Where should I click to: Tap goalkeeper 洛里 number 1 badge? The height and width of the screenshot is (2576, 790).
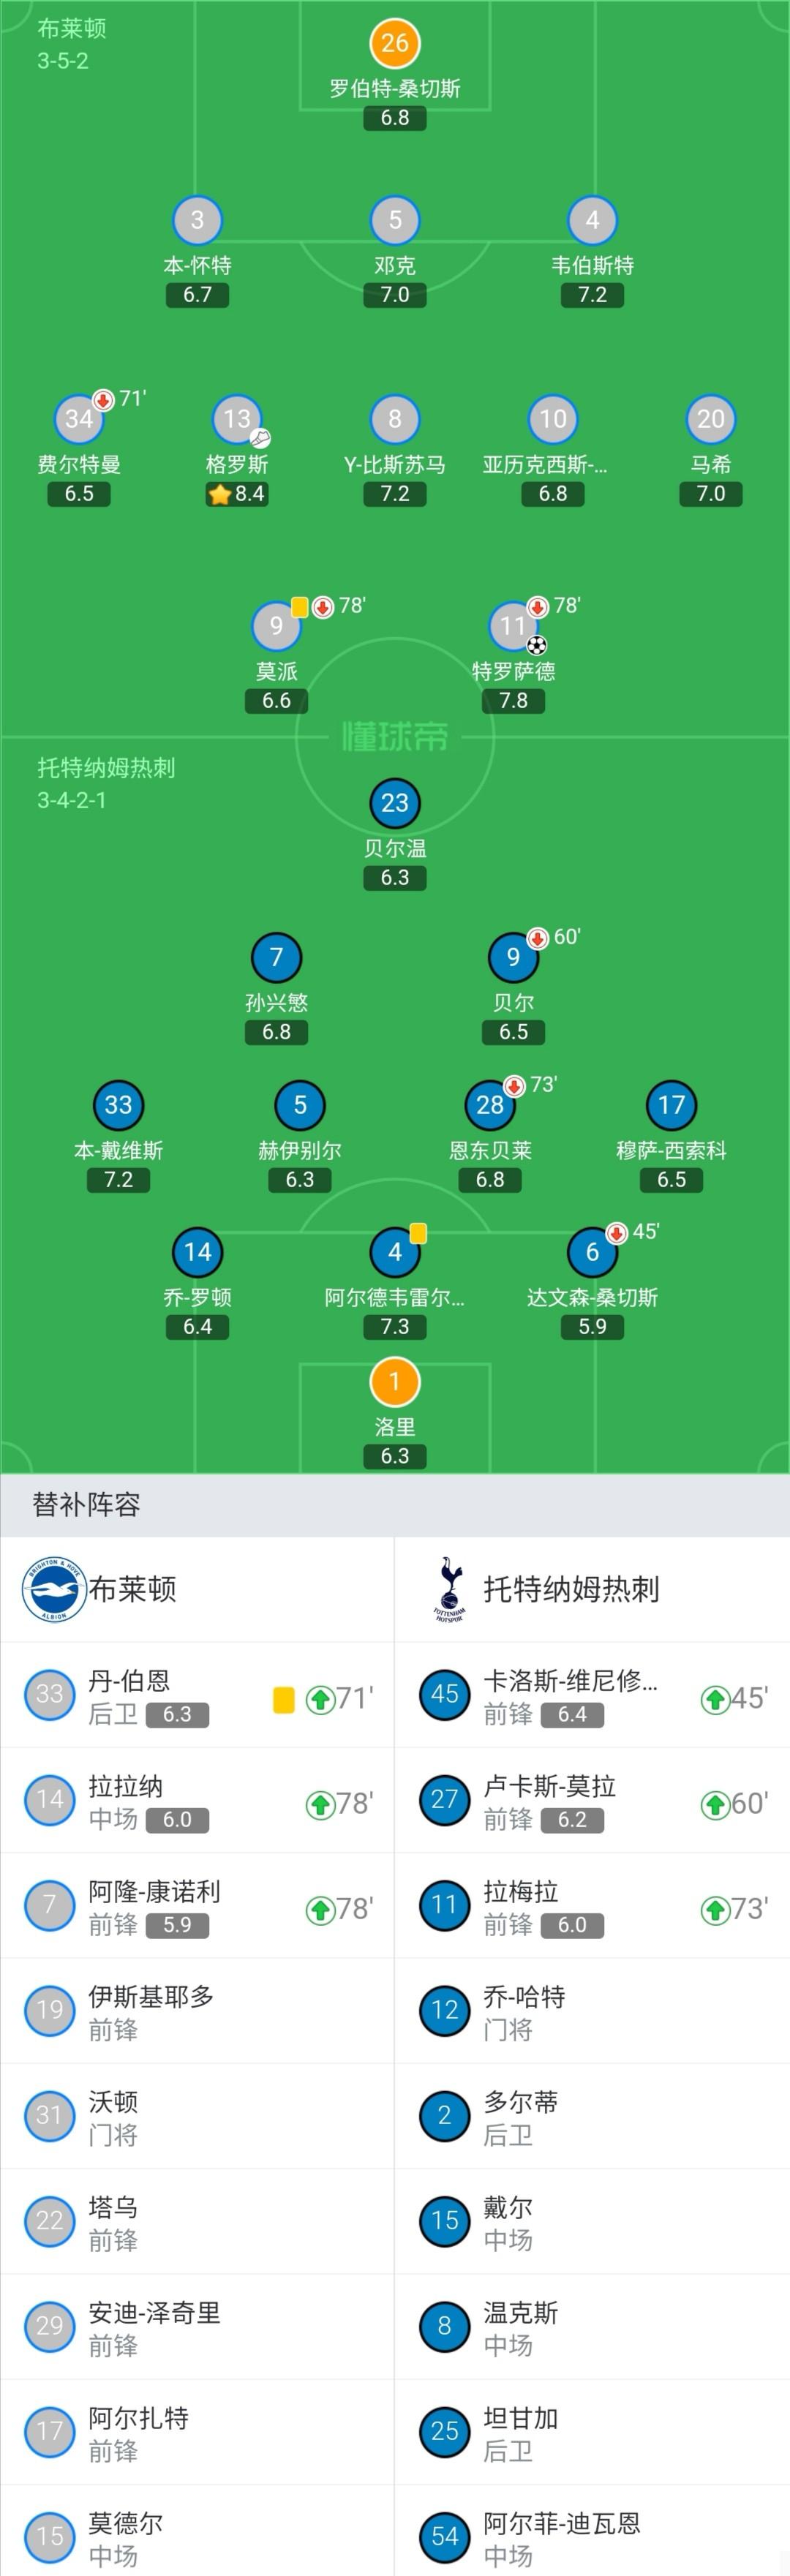pos(395,1382)
